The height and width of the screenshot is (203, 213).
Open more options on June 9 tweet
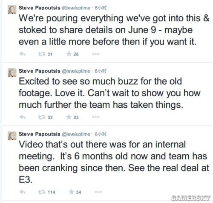point(96,54)
